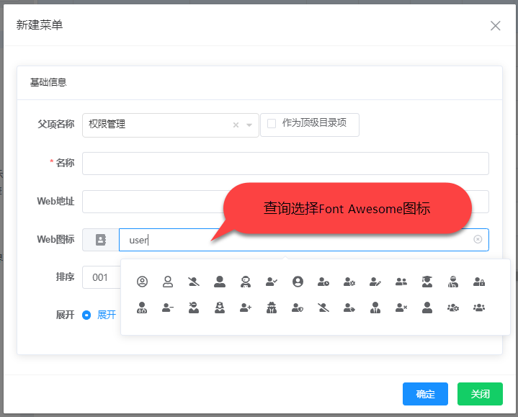This screenshot has width=518, height=417.
Task: Select the user-minus icon
Action: [168, 308]
